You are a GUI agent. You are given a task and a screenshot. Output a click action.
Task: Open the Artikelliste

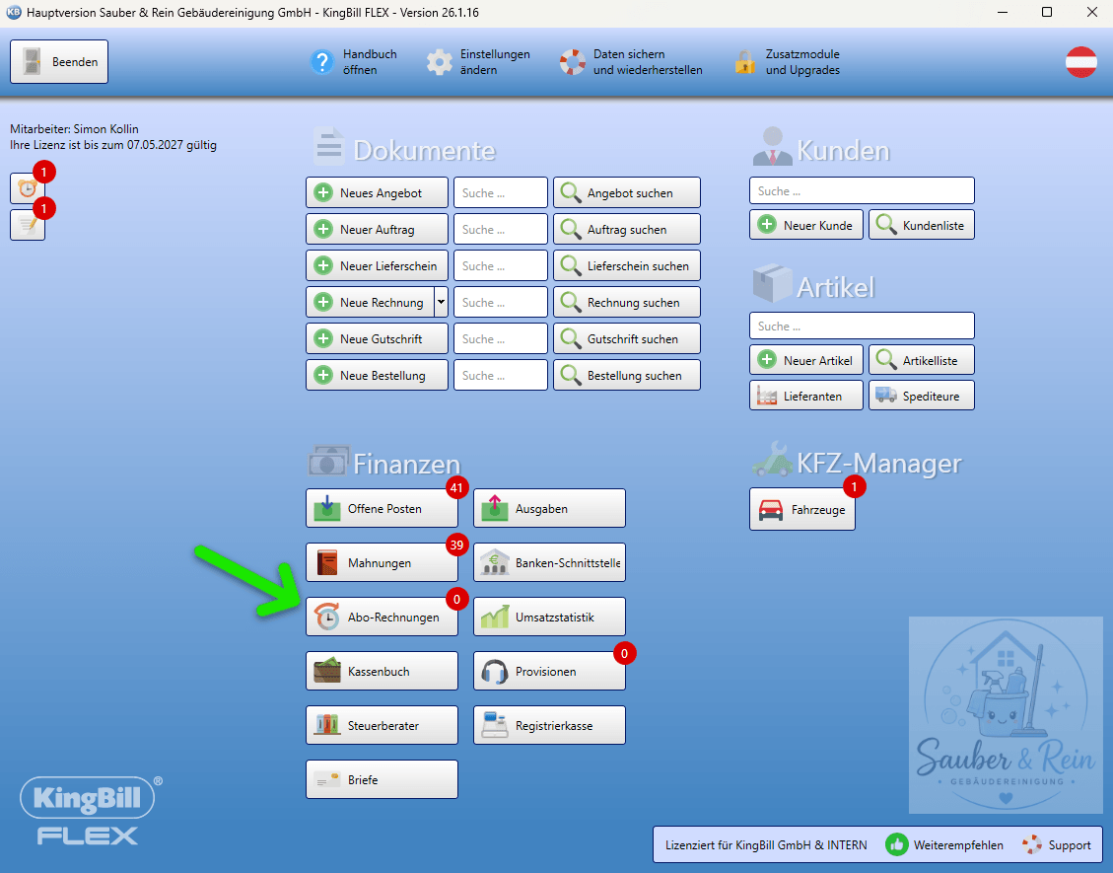tap(922, 359)
